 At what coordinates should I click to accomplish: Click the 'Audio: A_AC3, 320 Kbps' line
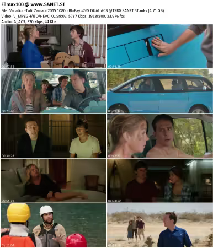(x=29, y=21)
